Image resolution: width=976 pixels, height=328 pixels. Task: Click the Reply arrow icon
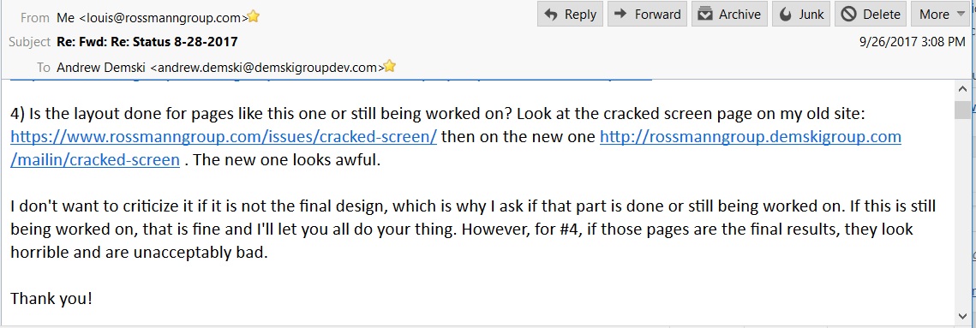550,15
